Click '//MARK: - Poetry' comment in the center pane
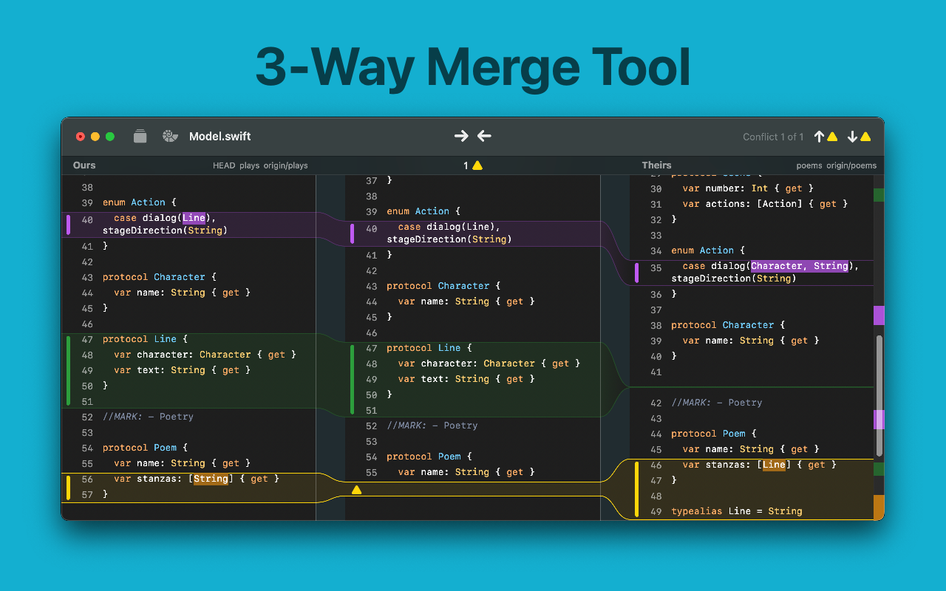The height and width of the screenshot is (591, 946). (x=432, y=426)
